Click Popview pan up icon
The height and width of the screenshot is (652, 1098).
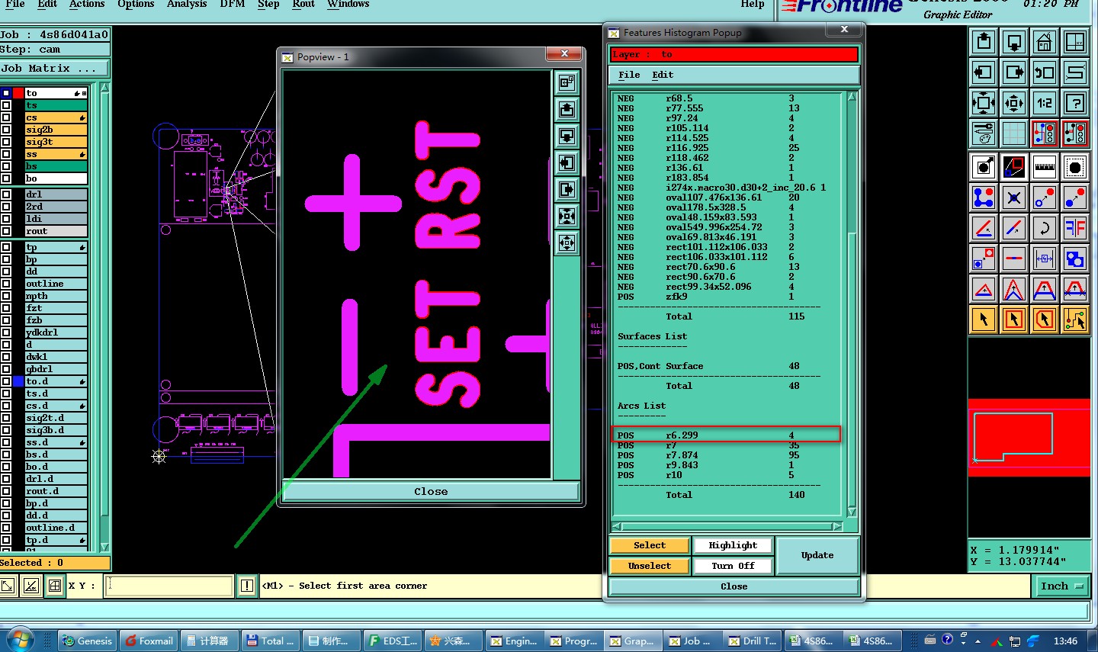click(x=567, y=109)
